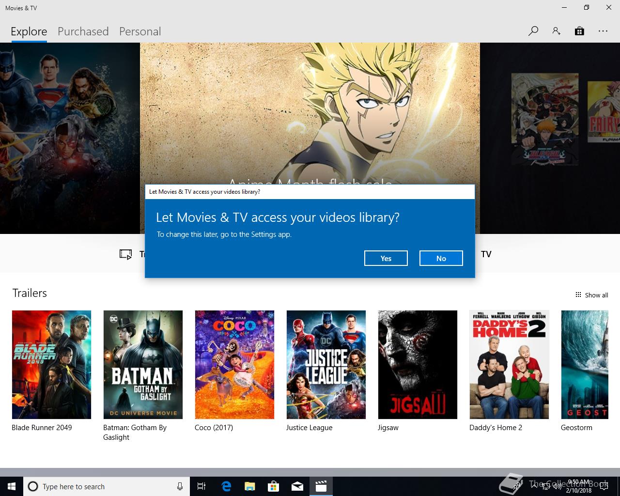Open the Justice League poster thumbnail
Image resolution: width=620 pixels, height=496 pixels.
(x=326, y=365)
